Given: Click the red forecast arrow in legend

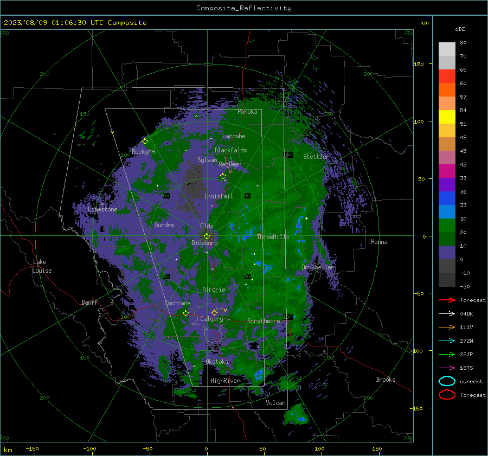Looking at the screenshot, I should (x=447, y=300).
